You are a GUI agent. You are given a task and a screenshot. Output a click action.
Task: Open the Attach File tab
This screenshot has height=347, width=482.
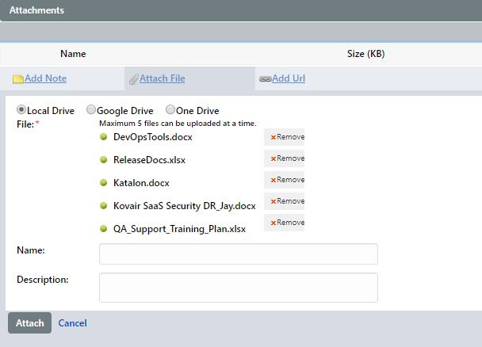pos(162,78)
